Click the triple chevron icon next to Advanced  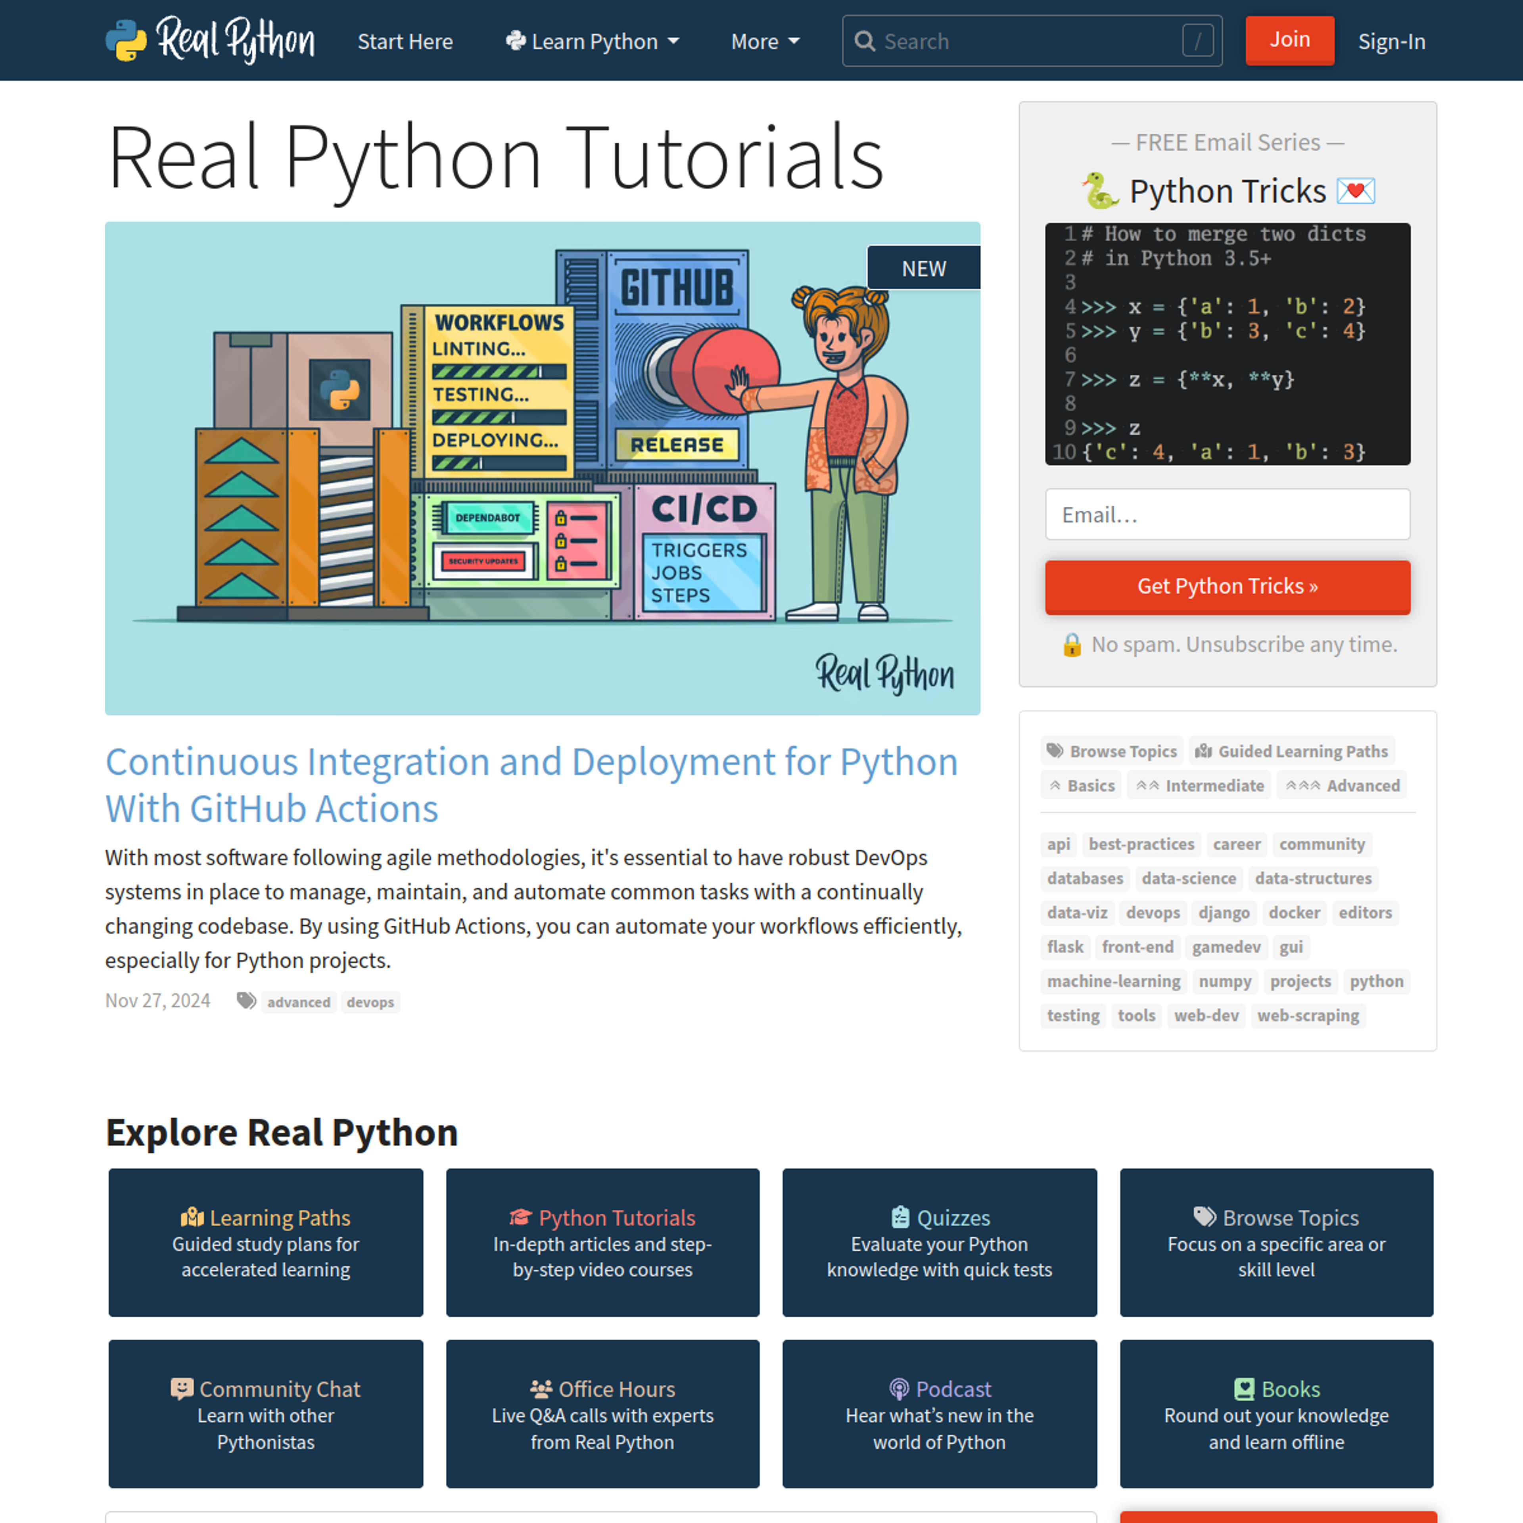[x=1303, y=785]
